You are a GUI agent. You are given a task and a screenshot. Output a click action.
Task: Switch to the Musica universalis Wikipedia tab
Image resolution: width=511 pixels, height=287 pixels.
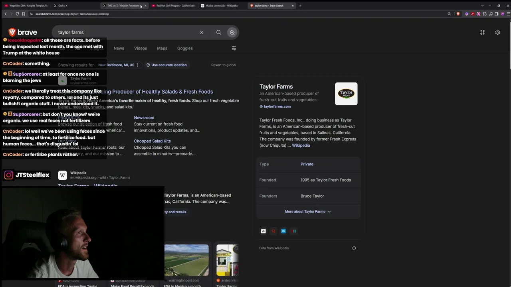(222, 6)
